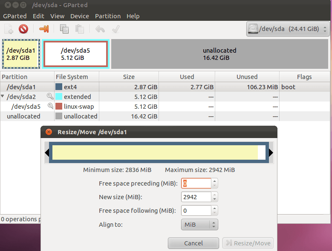Screen dimensions: 332x251
Task: Click the left resize handle arrow
Action: click(x=47, y=152)
